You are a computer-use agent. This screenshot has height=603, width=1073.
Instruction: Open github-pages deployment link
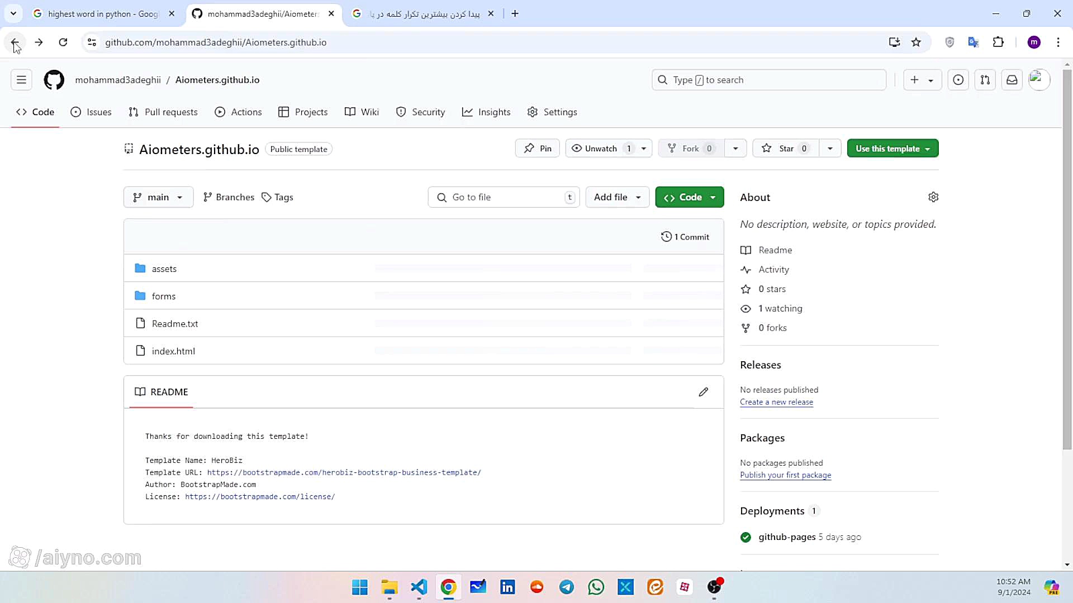(x=787, y=537)
